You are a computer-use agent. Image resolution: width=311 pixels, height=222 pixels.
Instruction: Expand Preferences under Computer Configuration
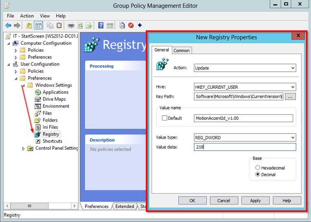click(16, 57)
